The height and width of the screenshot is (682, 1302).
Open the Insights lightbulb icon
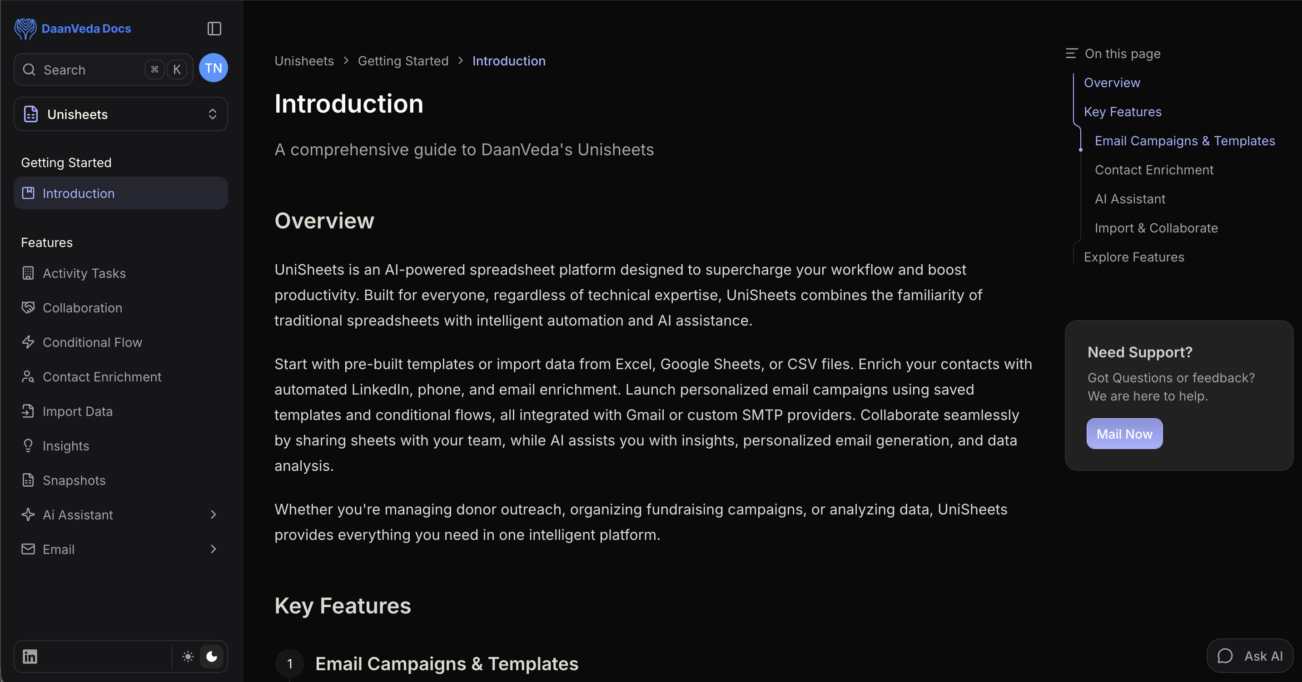point(28,445)
